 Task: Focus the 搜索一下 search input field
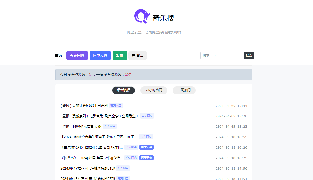(x=222, y=55)
